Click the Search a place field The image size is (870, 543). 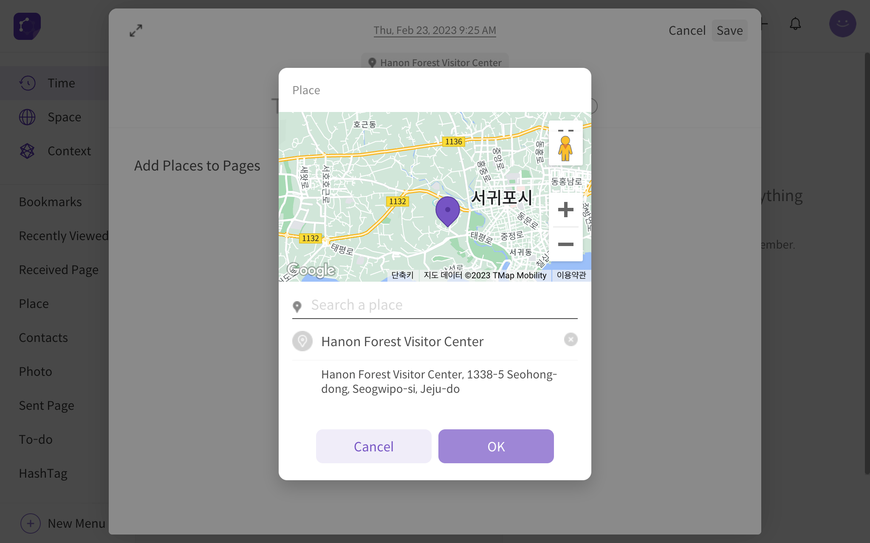point(442,305)
